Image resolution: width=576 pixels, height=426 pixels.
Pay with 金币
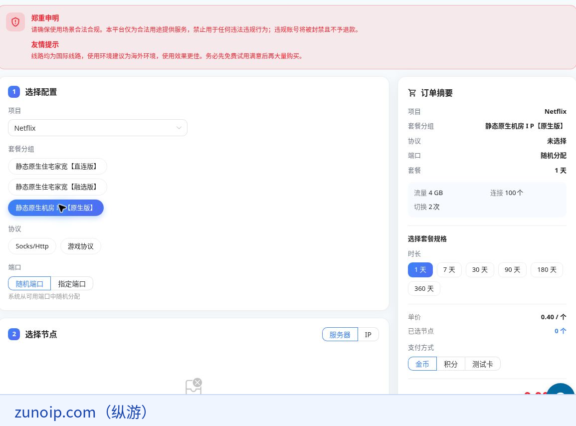422,364
